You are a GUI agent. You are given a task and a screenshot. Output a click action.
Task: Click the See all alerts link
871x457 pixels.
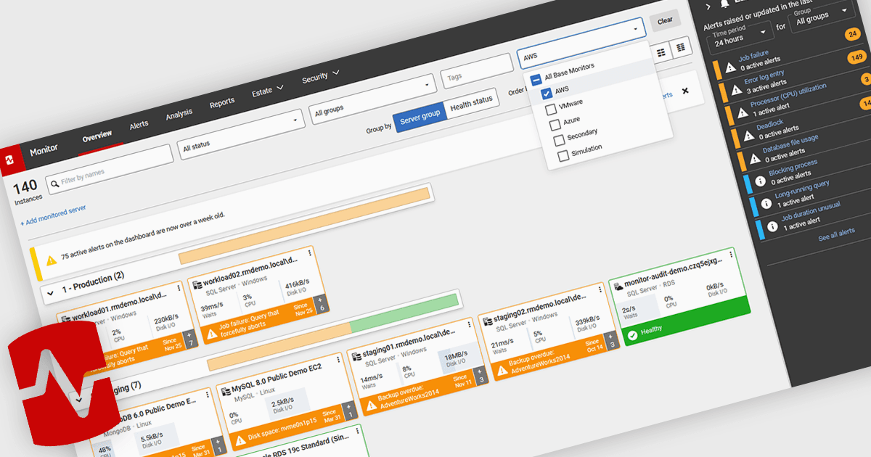pos(836,235)
